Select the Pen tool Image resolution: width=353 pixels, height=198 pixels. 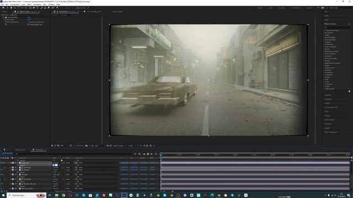[x=34, y=8]
